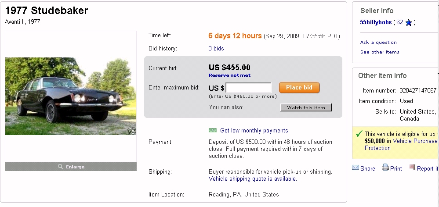
Task: Click the Share envelope icon
Action: tap(356, 168)
